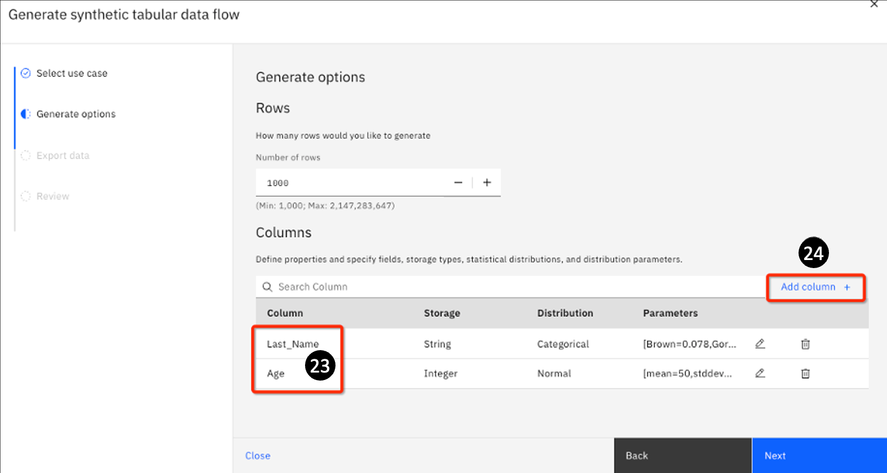Click the half-filled circle beside Generate options
Screen dimensions: 887x473
point(25,114)
